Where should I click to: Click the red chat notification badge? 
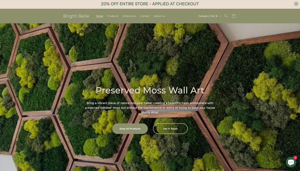[295, 158]
